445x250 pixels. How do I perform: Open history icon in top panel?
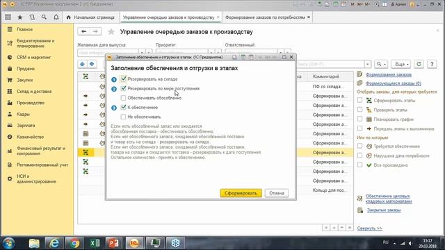pyautogui.click(x=32, y=17)
